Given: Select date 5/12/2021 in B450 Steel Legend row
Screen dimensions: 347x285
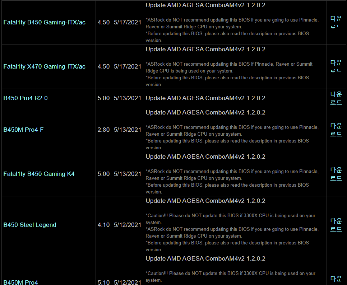Looking at the screenshot, I should tap(128, 225).
